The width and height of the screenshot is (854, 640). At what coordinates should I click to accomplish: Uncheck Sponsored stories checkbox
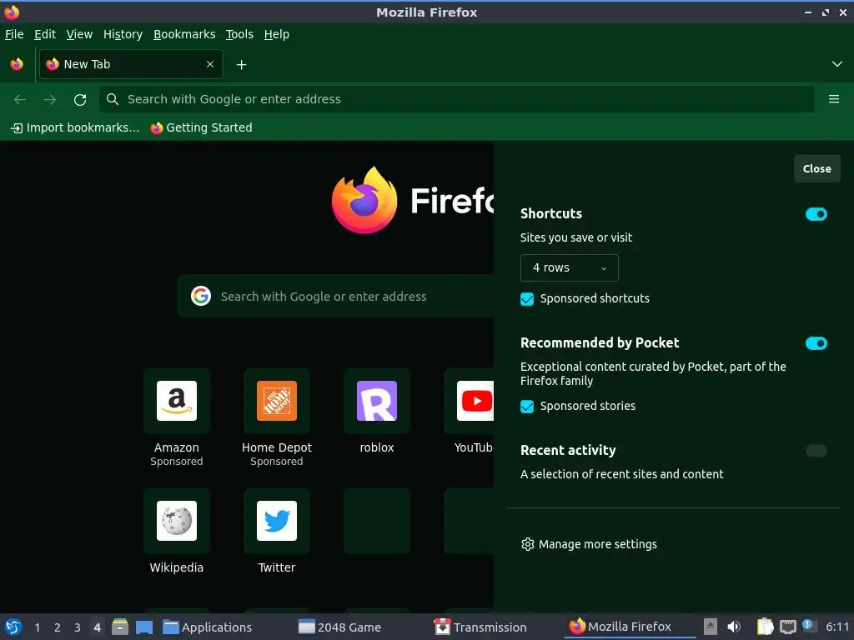tap(527, 407)
